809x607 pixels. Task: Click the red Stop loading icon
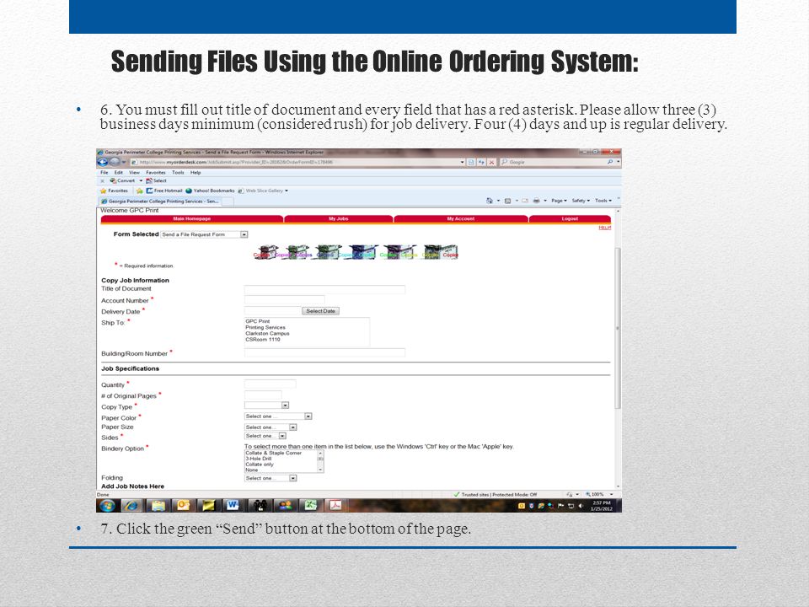tap(491, 162)
